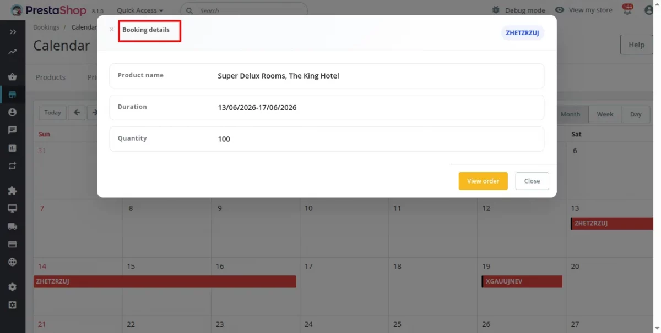Switch to the Products tab
This screenshot has width=661, height=333.
[x=51, y=77]
